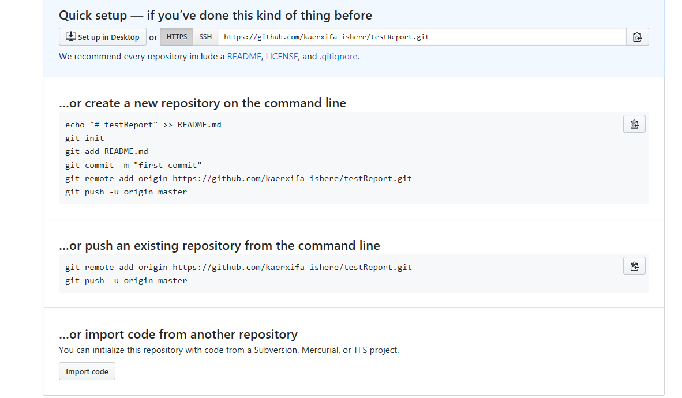This screenshot has width=682, height=398.
Task: Click the echo testReport README.md line
Action: (143, 125)
